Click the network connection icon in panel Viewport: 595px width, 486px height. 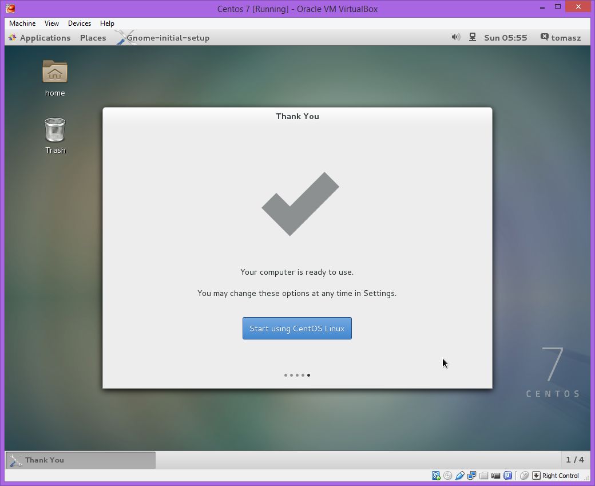click(x=473, y=37)
